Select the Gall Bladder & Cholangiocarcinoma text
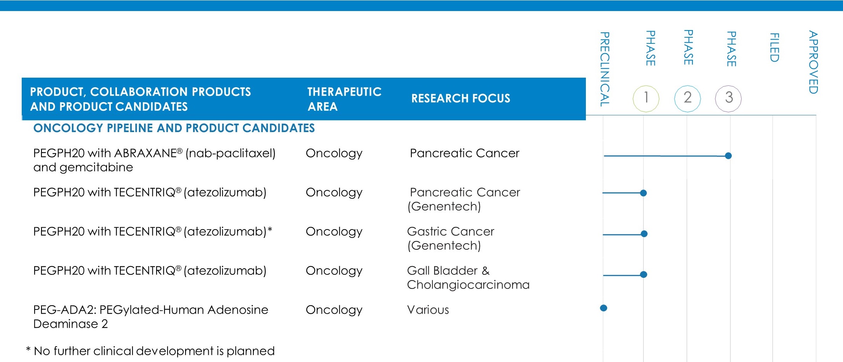 pos(468,277)
